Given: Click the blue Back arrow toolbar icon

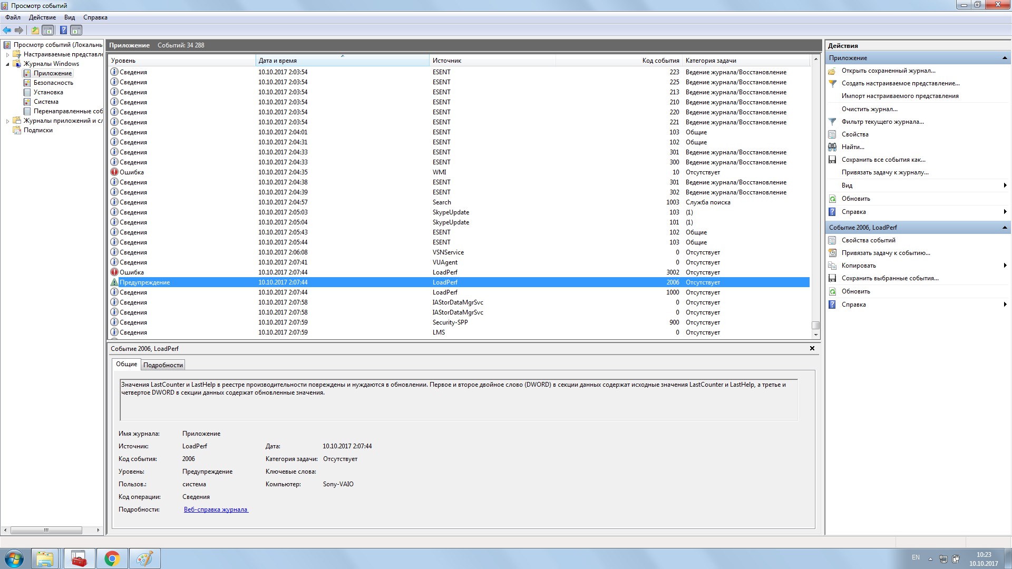Looking at the screenshot, I should [7, 30].
